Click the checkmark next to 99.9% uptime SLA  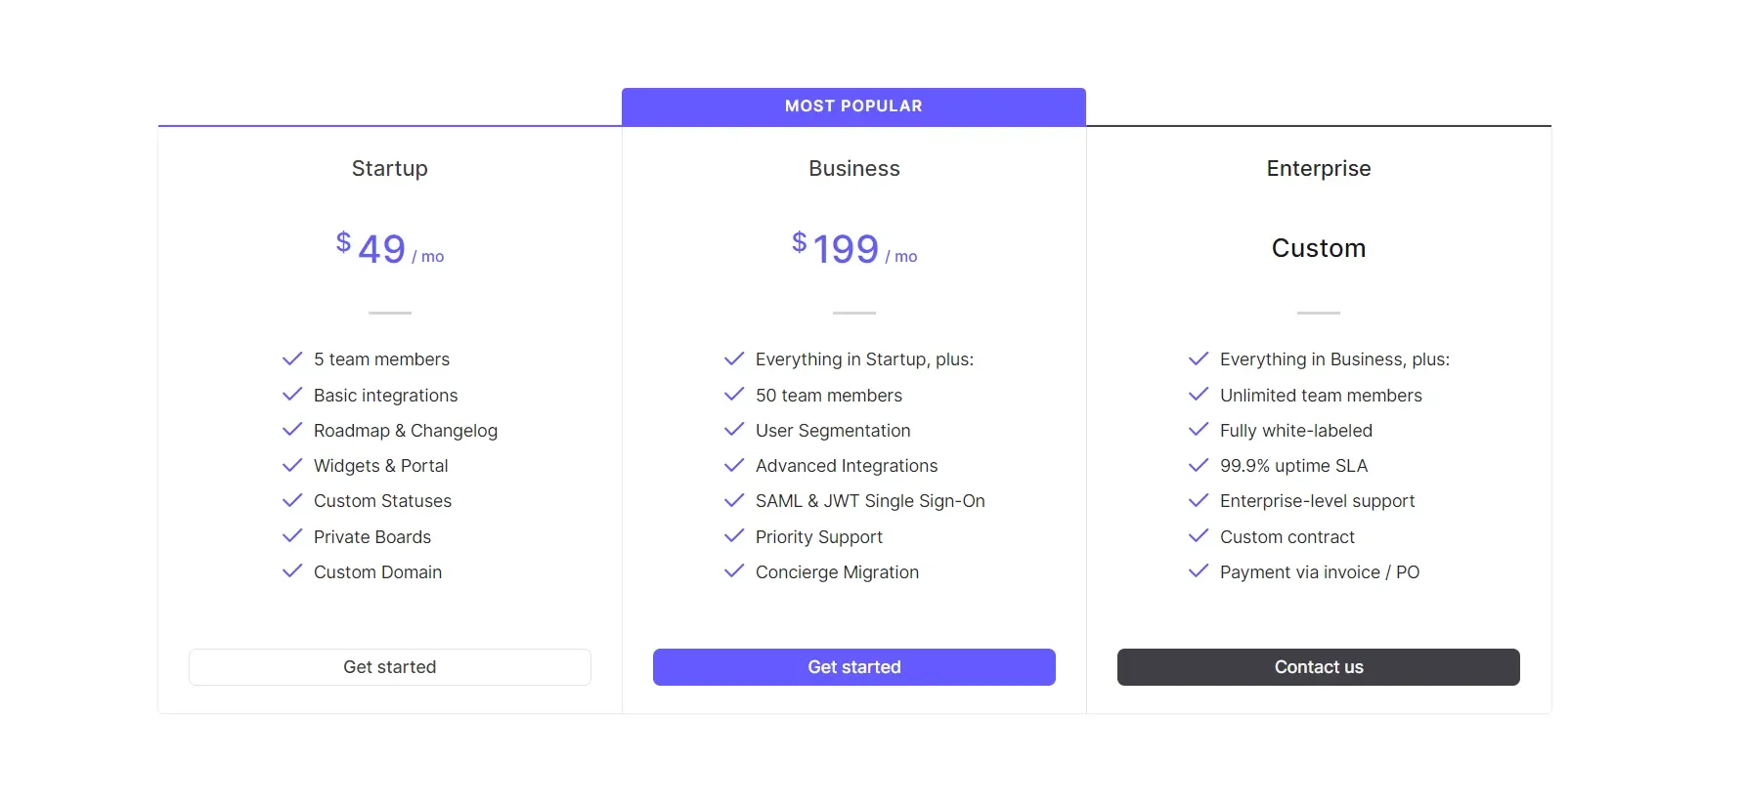[x=1198, y=465]
